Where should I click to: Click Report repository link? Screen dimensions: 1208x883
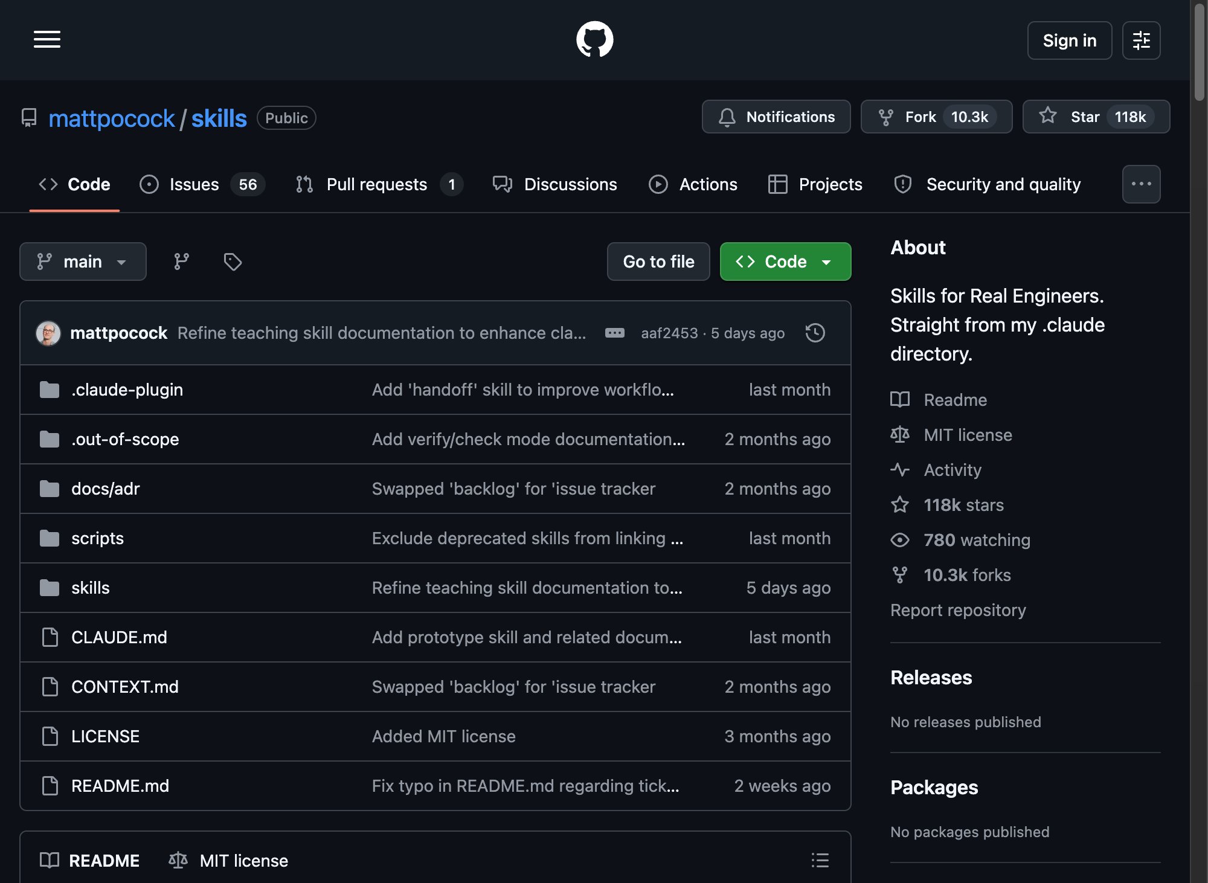click(x=958, y=610)
